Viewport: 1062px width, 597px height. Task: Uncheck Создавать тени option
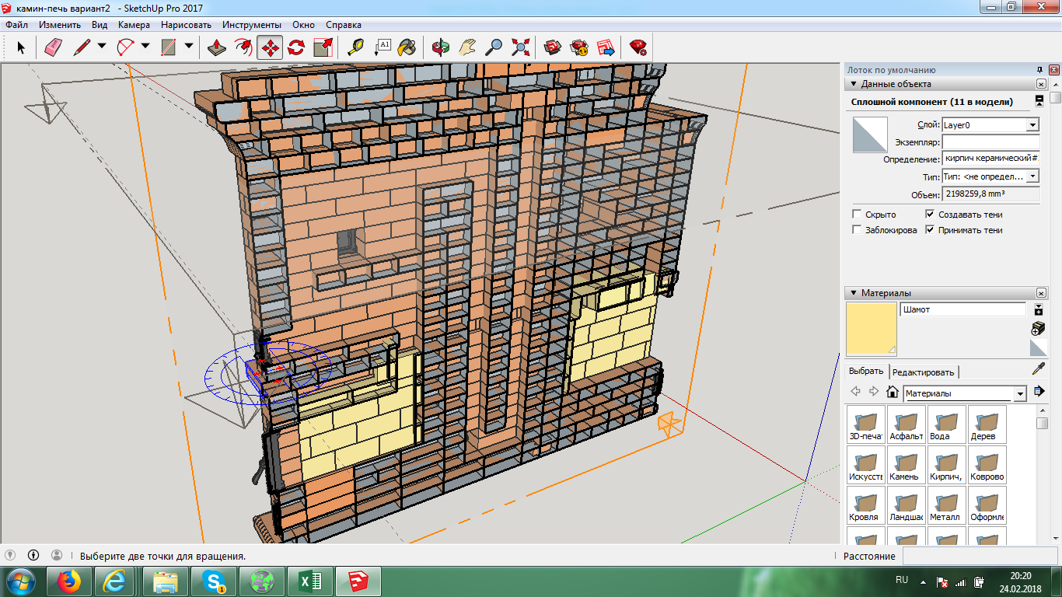click(930, 215)
